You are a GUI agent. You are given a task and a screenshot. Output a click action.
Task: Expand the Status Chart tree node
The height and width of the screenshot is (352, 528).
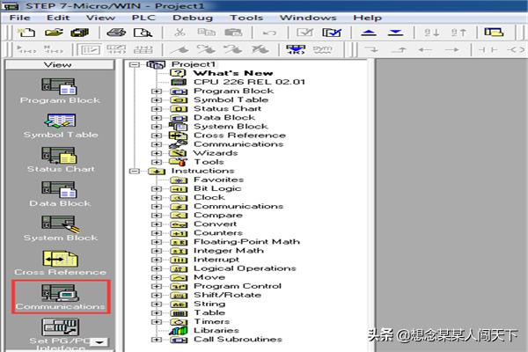(x=156, y=109)
